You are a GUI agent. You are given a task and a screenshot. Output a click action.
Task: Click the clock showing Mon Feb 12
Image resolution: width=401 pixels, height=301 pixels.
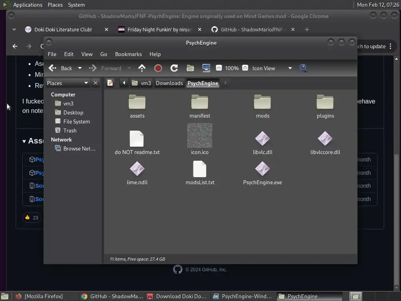point(378,5)
